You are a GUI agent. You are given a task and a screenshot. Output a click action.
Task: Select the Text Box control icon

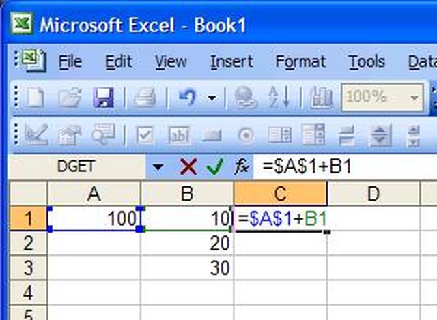coord(179,135)
